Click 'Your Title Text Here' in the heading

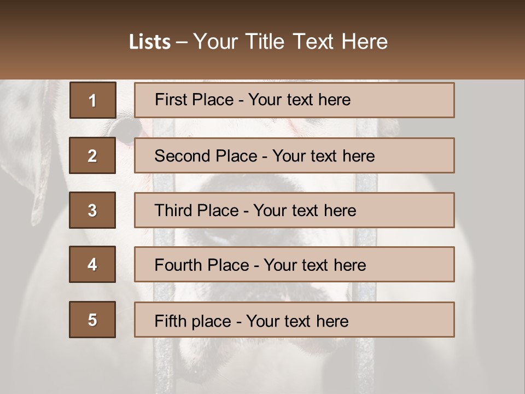[290, 42]
